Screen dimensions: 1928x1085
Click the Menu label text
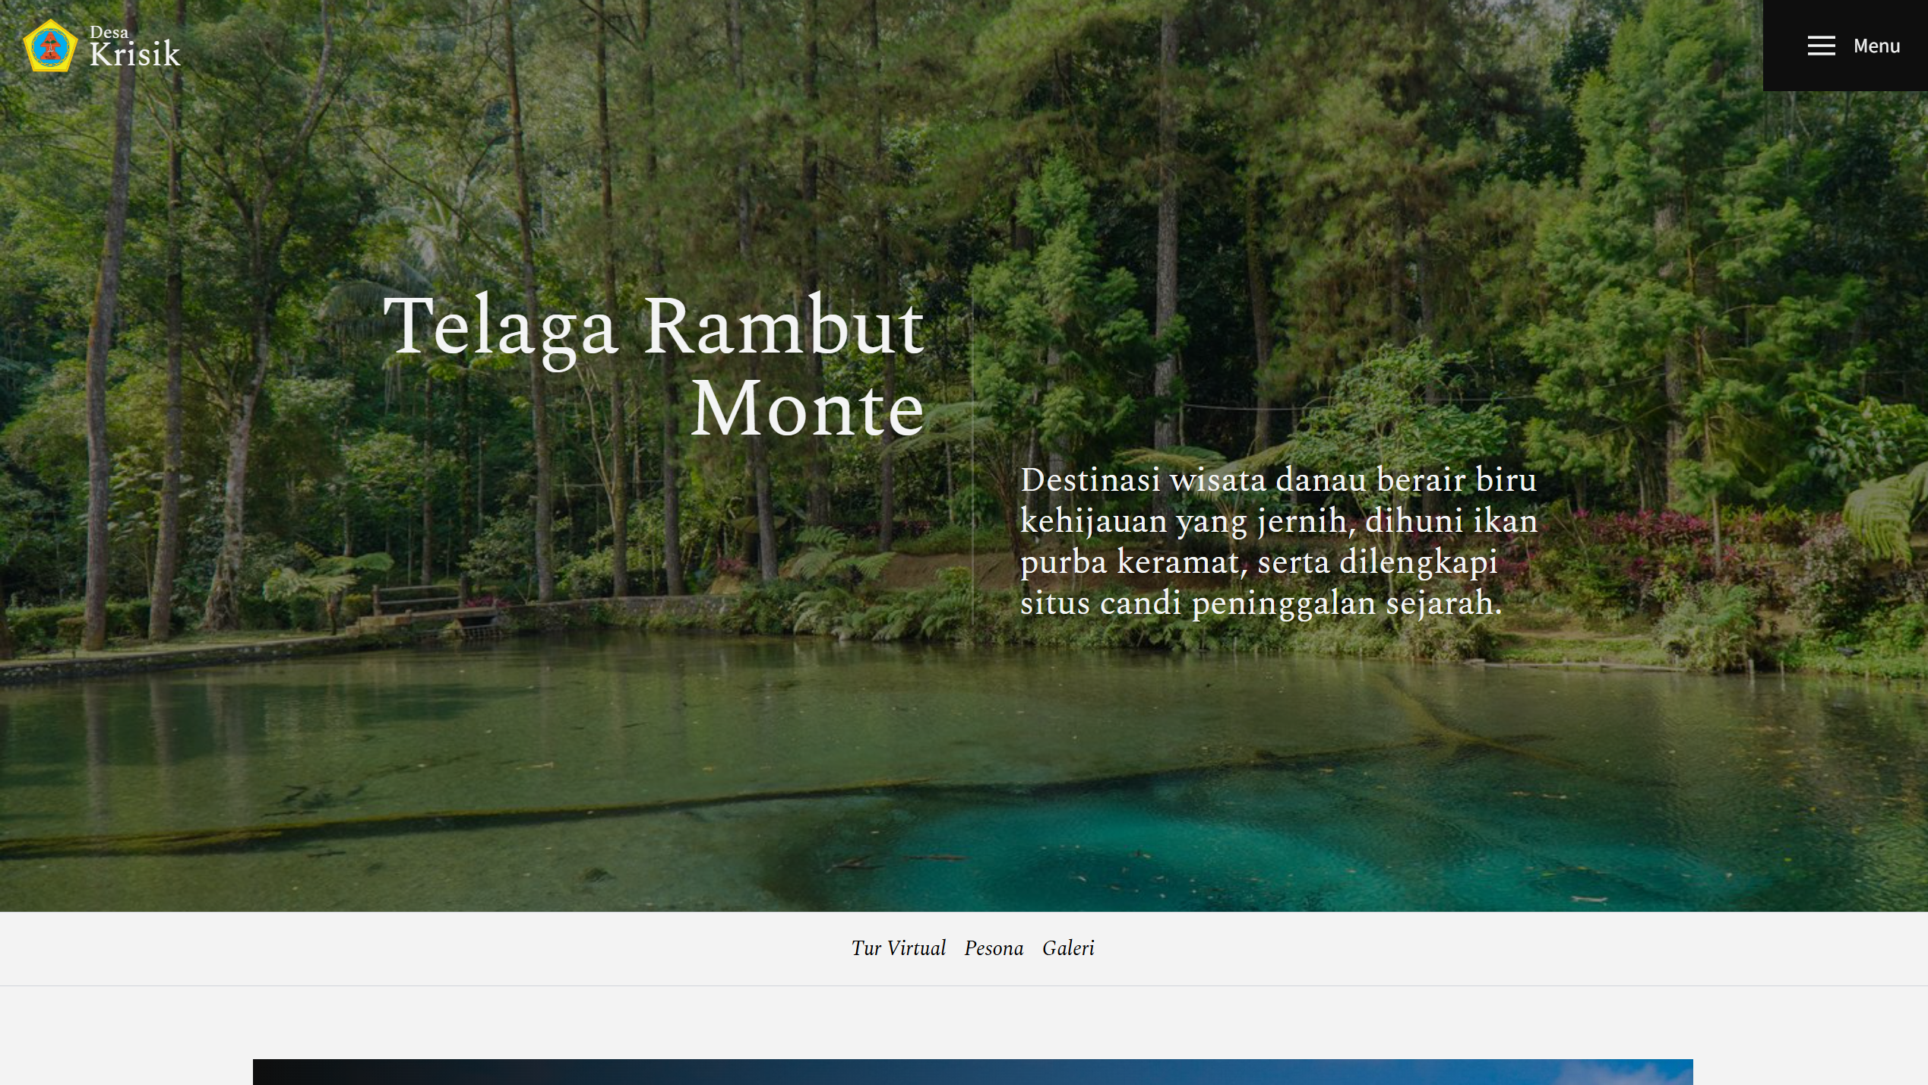click(x=1876, y=46)
